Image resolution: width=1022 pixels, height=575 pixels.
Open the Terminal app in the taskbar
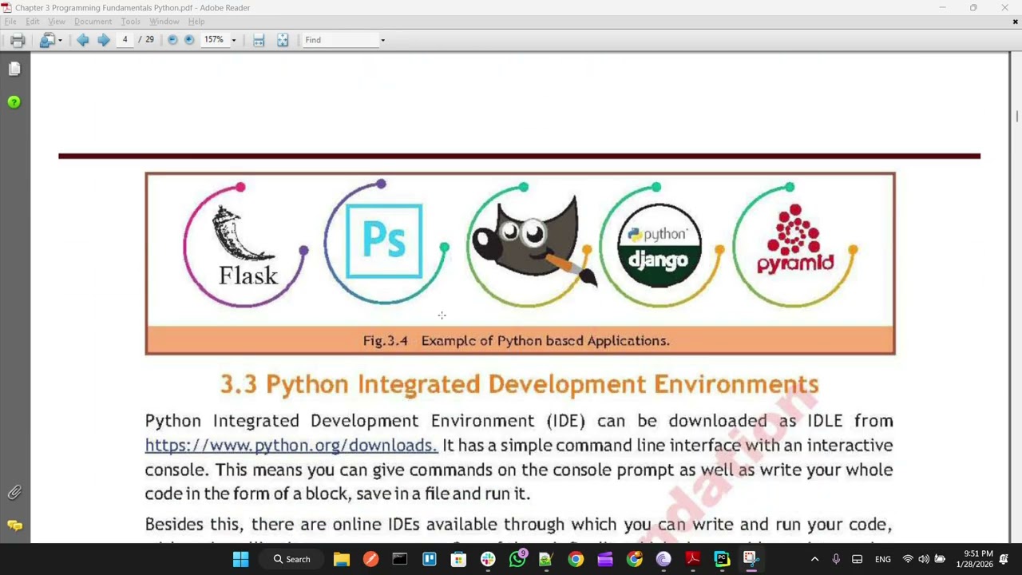(400, 559)
